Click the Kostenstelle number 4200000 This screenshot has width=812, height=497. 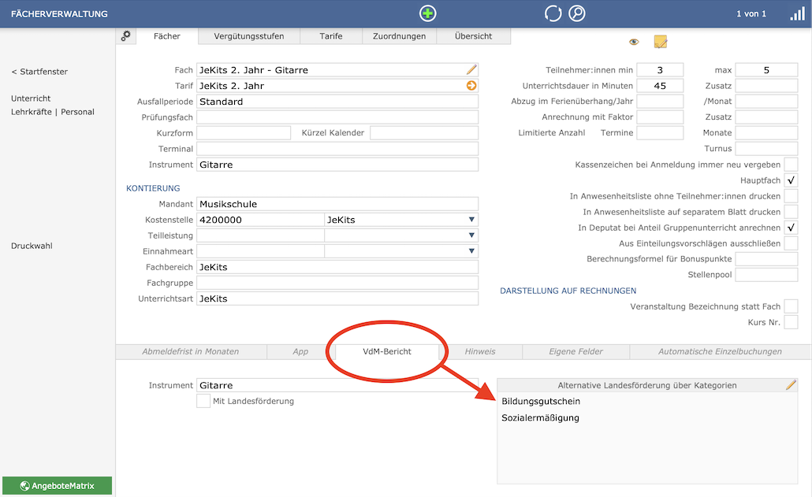point(260,220)
